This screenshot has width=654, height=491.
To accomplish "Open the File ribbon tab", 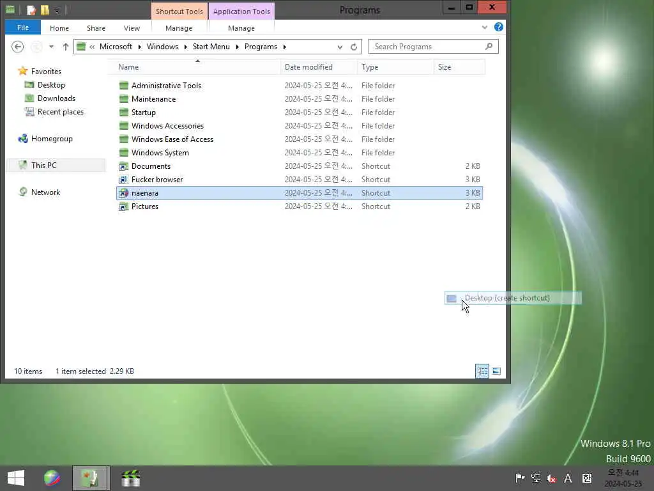I will [23, 27].
